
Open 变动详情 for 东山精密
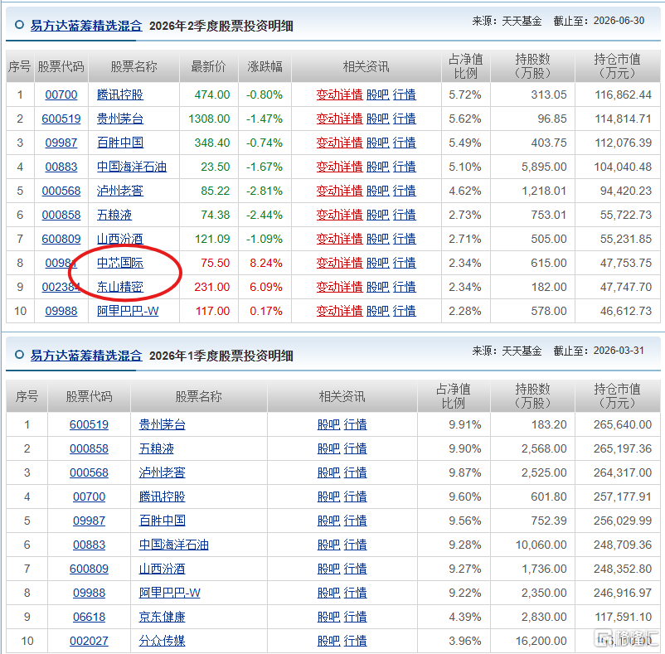click(x=339, y=287)
